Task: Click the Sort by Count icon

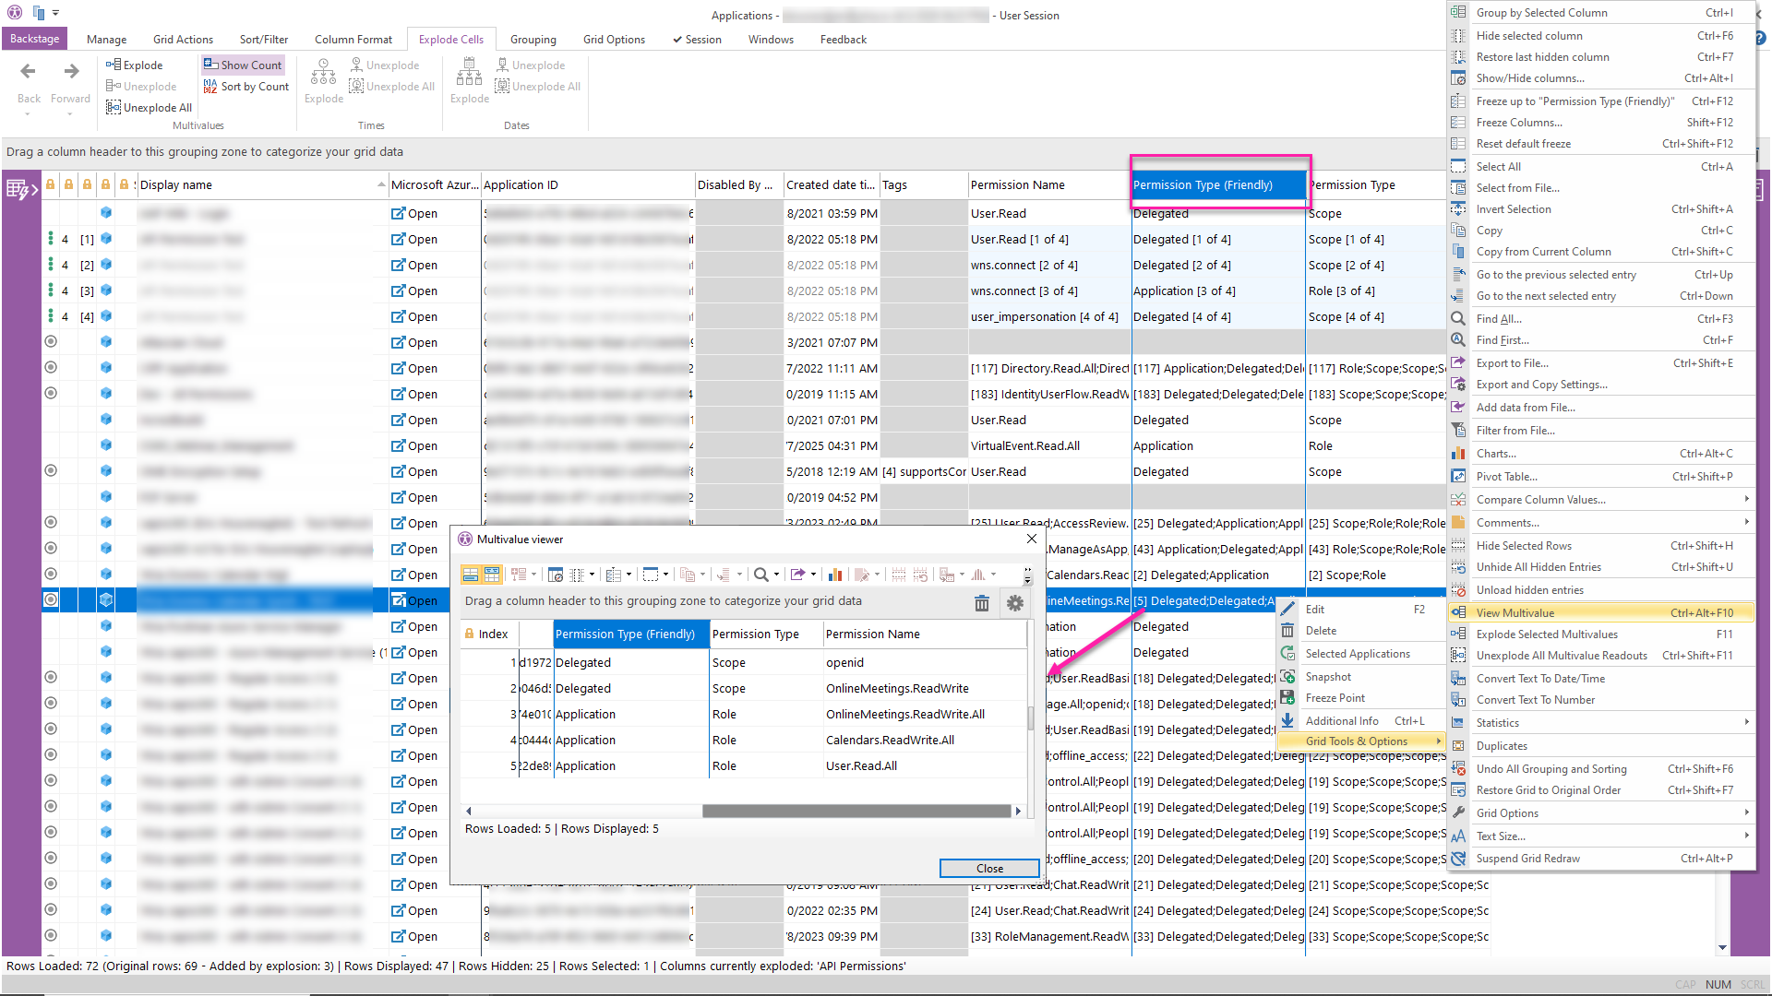Action: (x=210, y=87)
